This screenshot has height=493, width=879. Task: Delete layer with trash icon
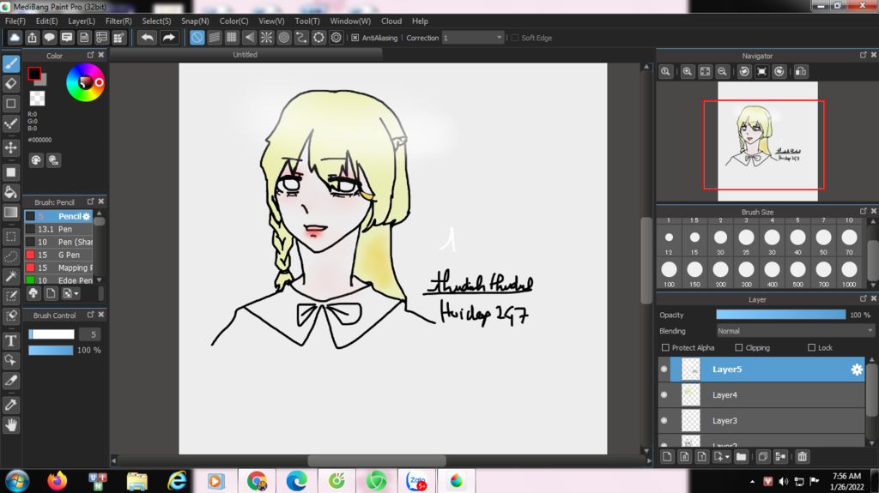pyautogui.click(x=803, y=457)
